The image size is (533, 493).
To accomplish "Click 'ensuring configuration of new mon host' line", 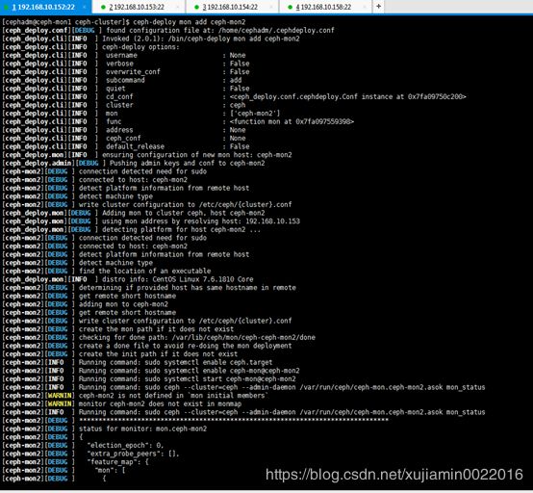I will click(147, 155).
